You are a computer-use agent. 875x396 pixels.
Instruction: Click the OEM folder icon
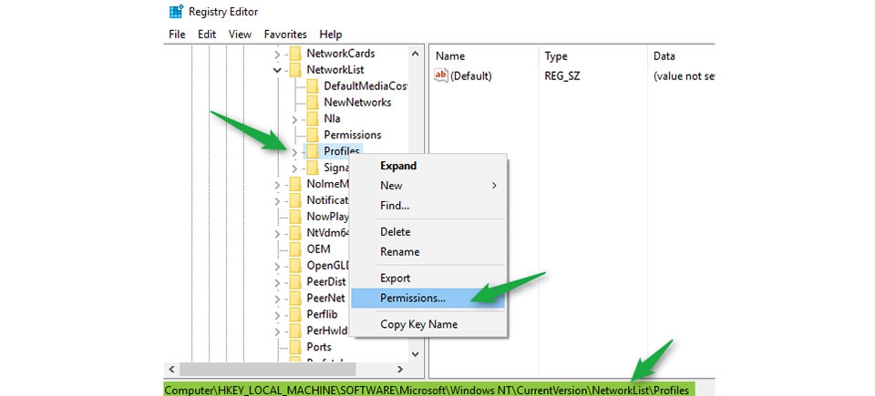pos(295,249)
